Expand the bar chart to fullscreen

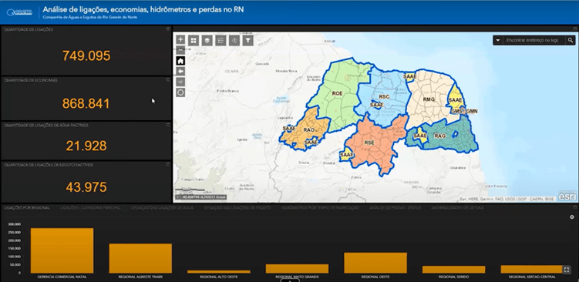point(567,270)
